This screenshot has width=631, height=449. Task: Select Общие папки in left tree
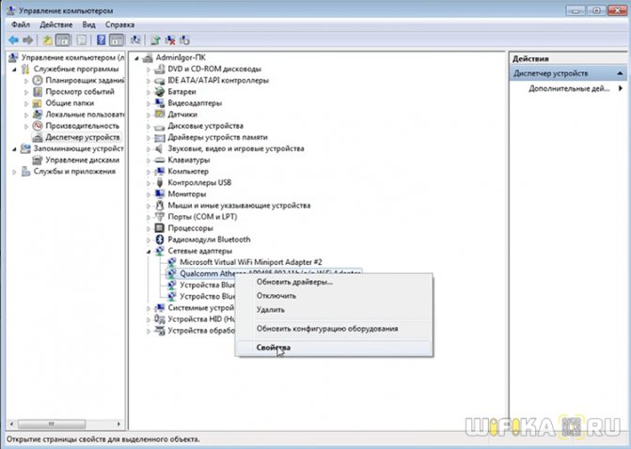(70, 103)
